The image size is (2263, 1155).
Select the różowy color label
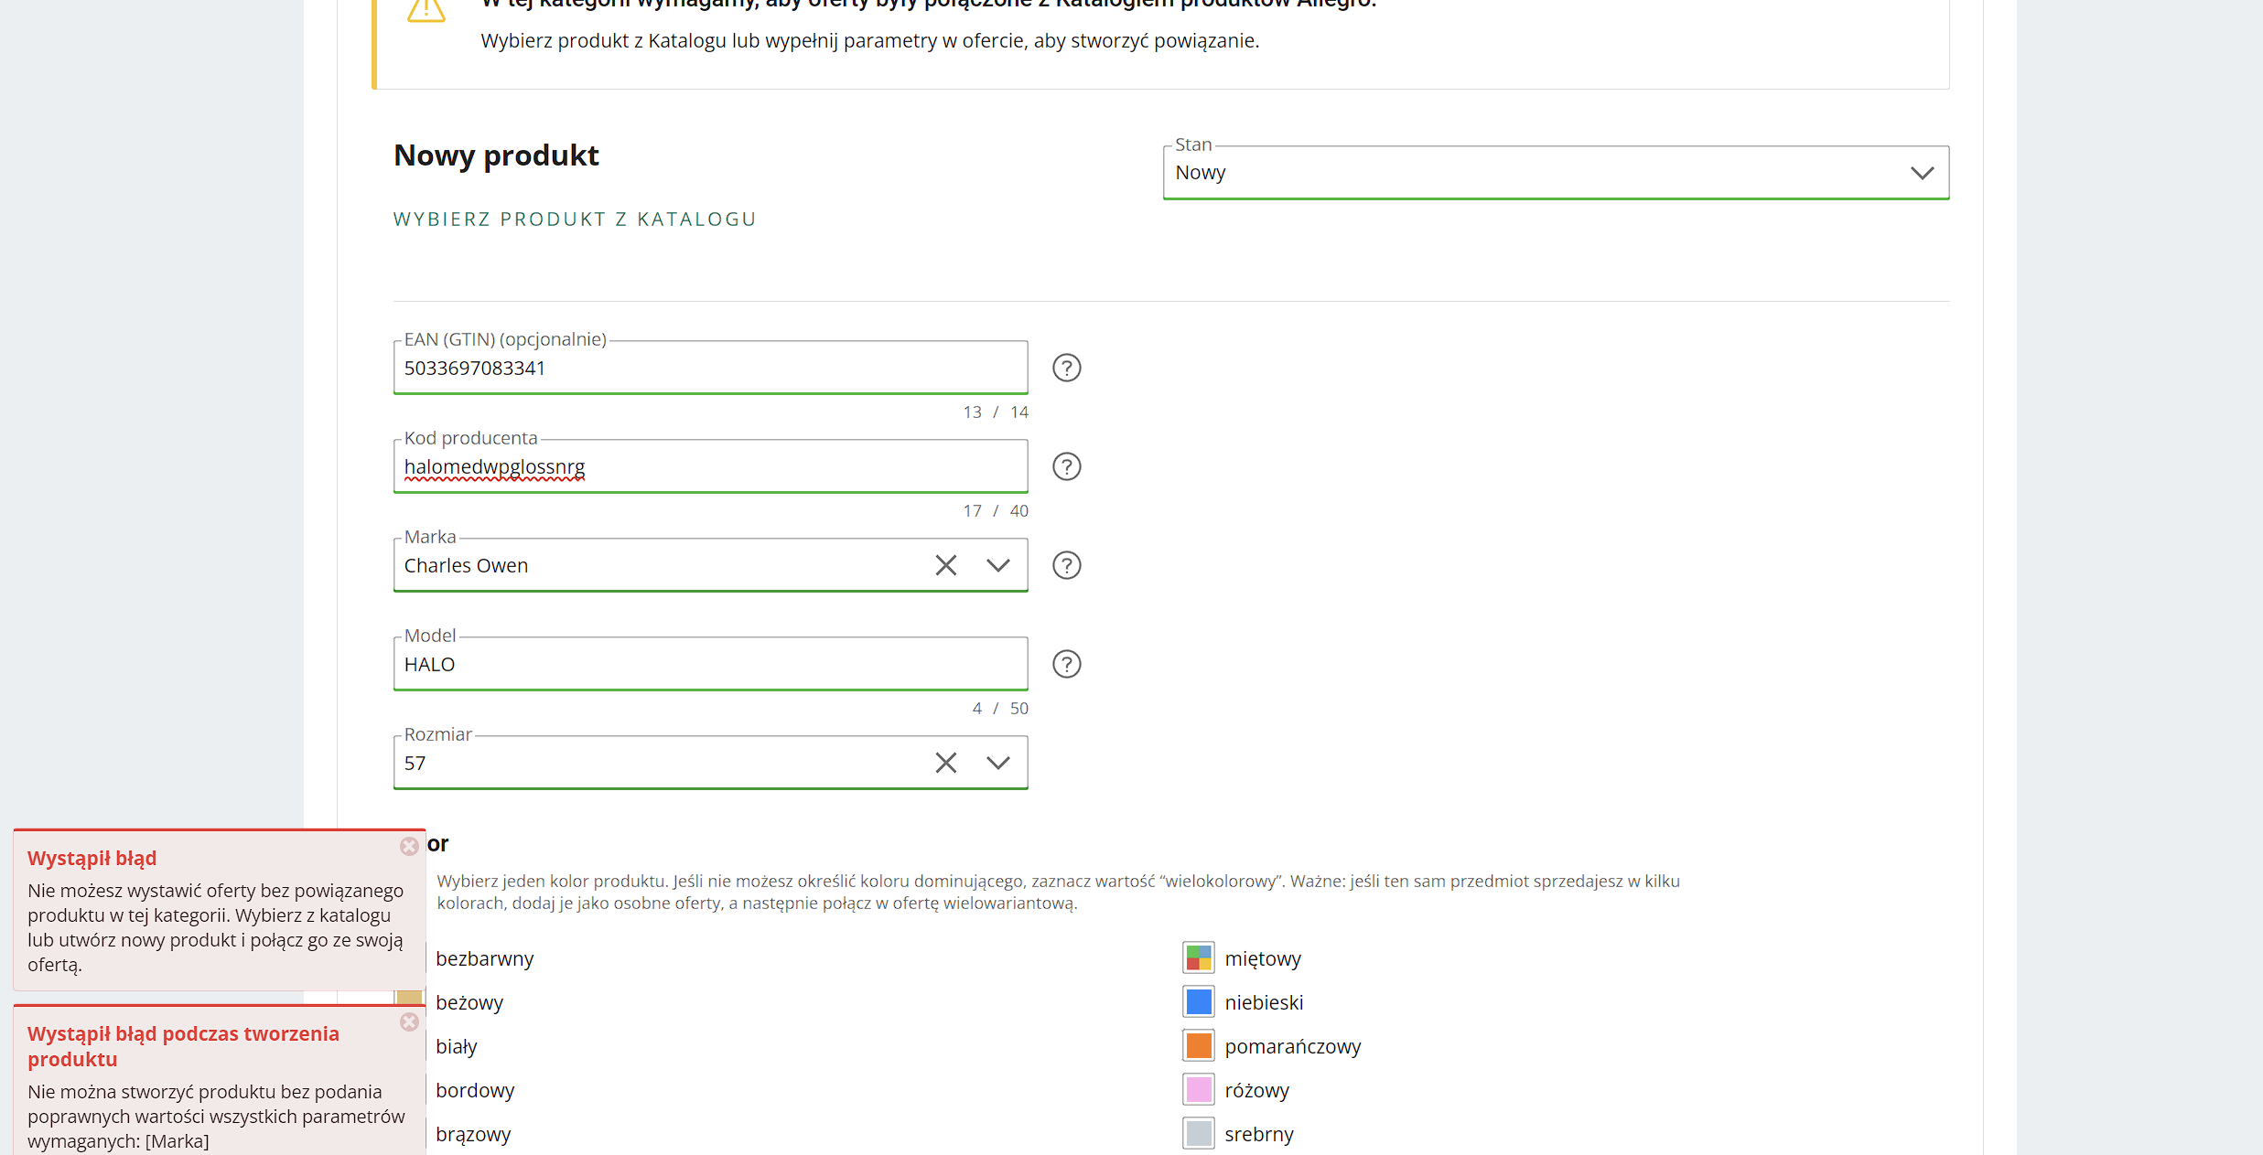pos(1256,1090)
